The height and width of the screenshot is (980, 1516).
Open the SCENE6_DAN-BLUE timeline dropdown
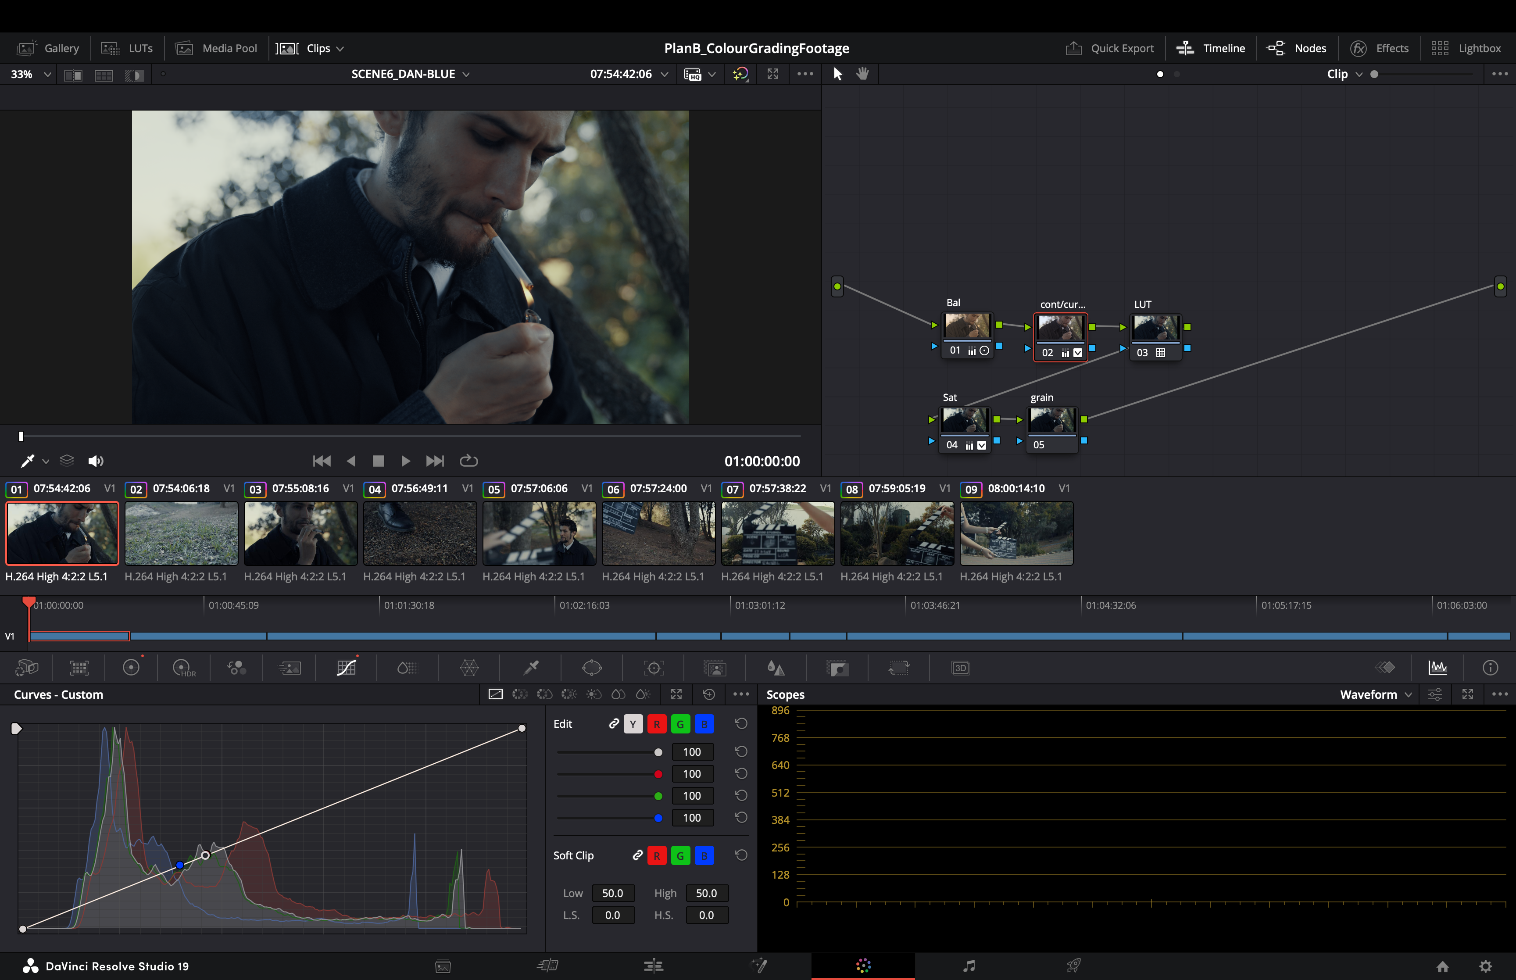410,75
